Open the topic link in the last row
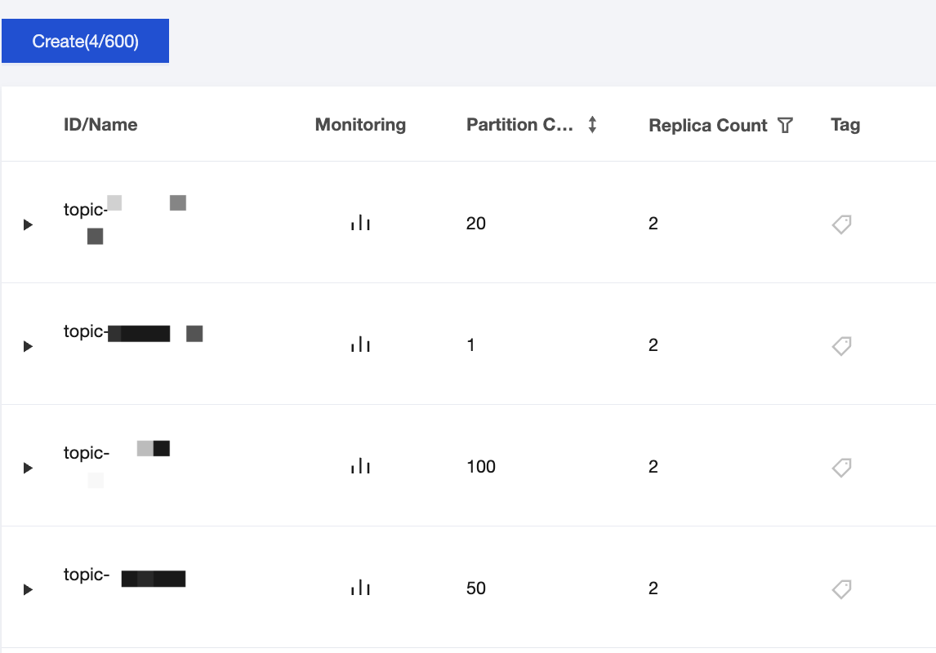 tap(87, 575)
